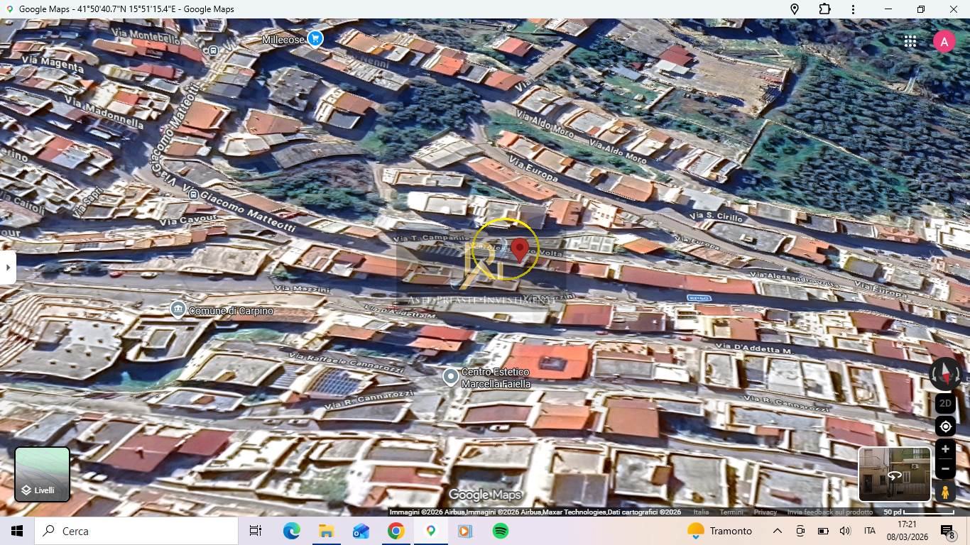Show your current location
The width and height of the screenshot is (970, 545).
point(945,426)
